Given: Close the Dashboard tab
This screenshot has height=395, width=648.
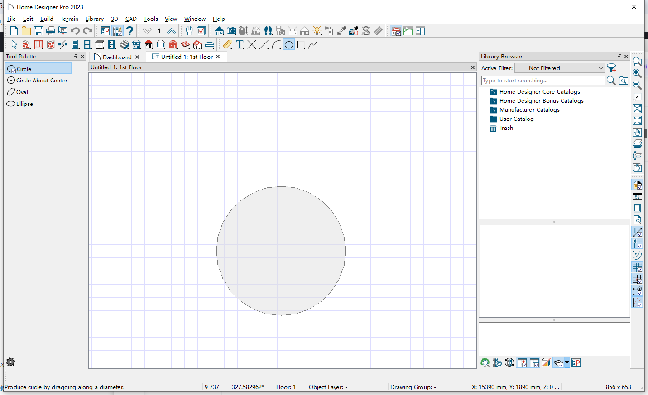Looking at the screenshot, I should click(x=137, y=57).
